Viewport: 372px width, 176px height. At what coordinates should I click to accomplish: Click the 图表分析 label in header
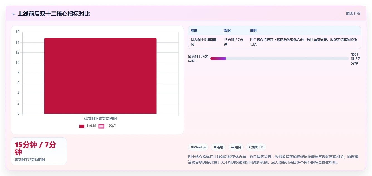point(353,13)
